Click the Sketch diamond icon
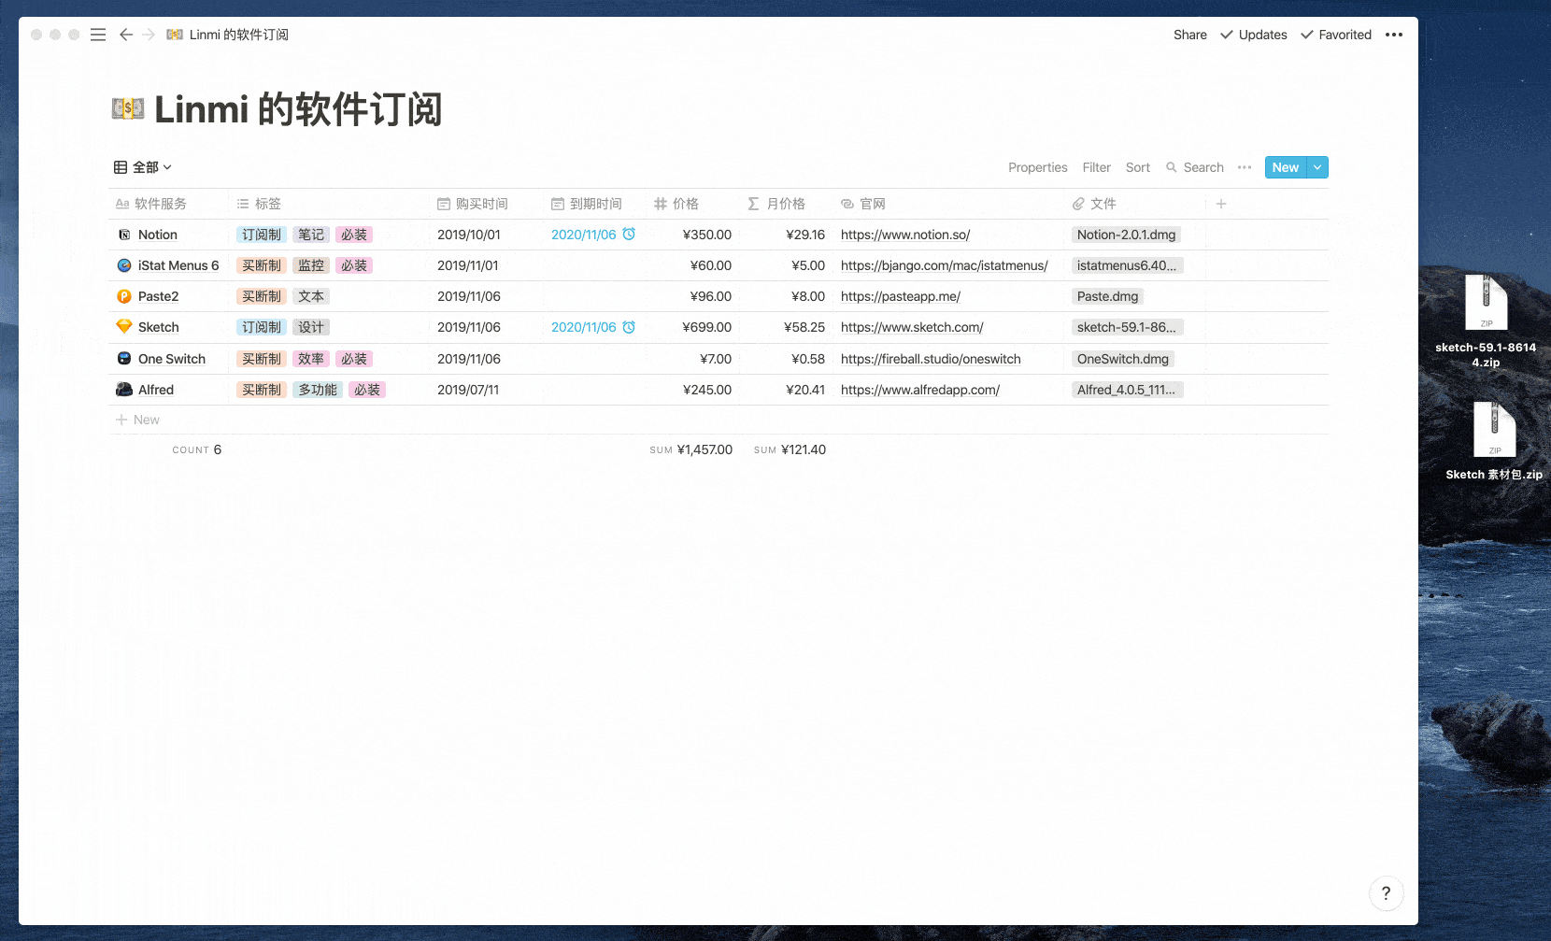This screenshot has height=941, width=1551. [x=124, y=327]
